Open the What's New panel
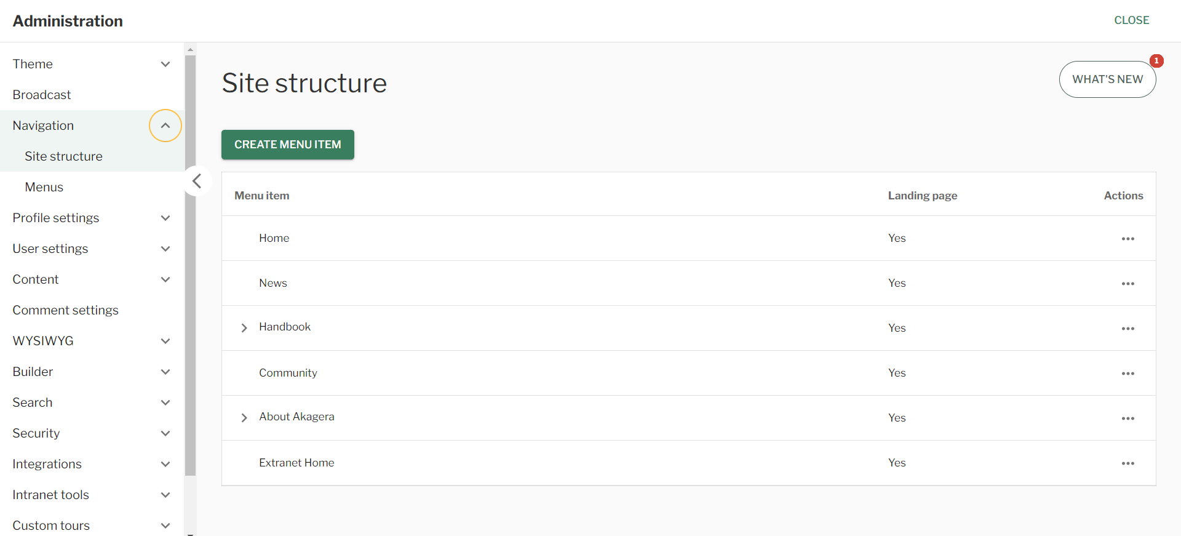 click(1107, 79)
